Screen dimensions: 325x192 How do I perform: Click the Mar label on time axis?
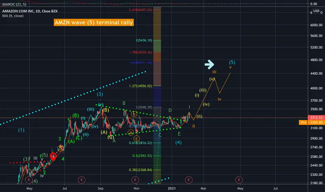204,189
